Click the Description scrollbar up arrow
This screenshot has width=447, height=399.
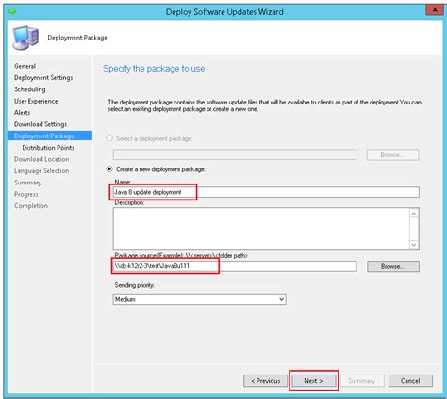click(x=414, y=214)
